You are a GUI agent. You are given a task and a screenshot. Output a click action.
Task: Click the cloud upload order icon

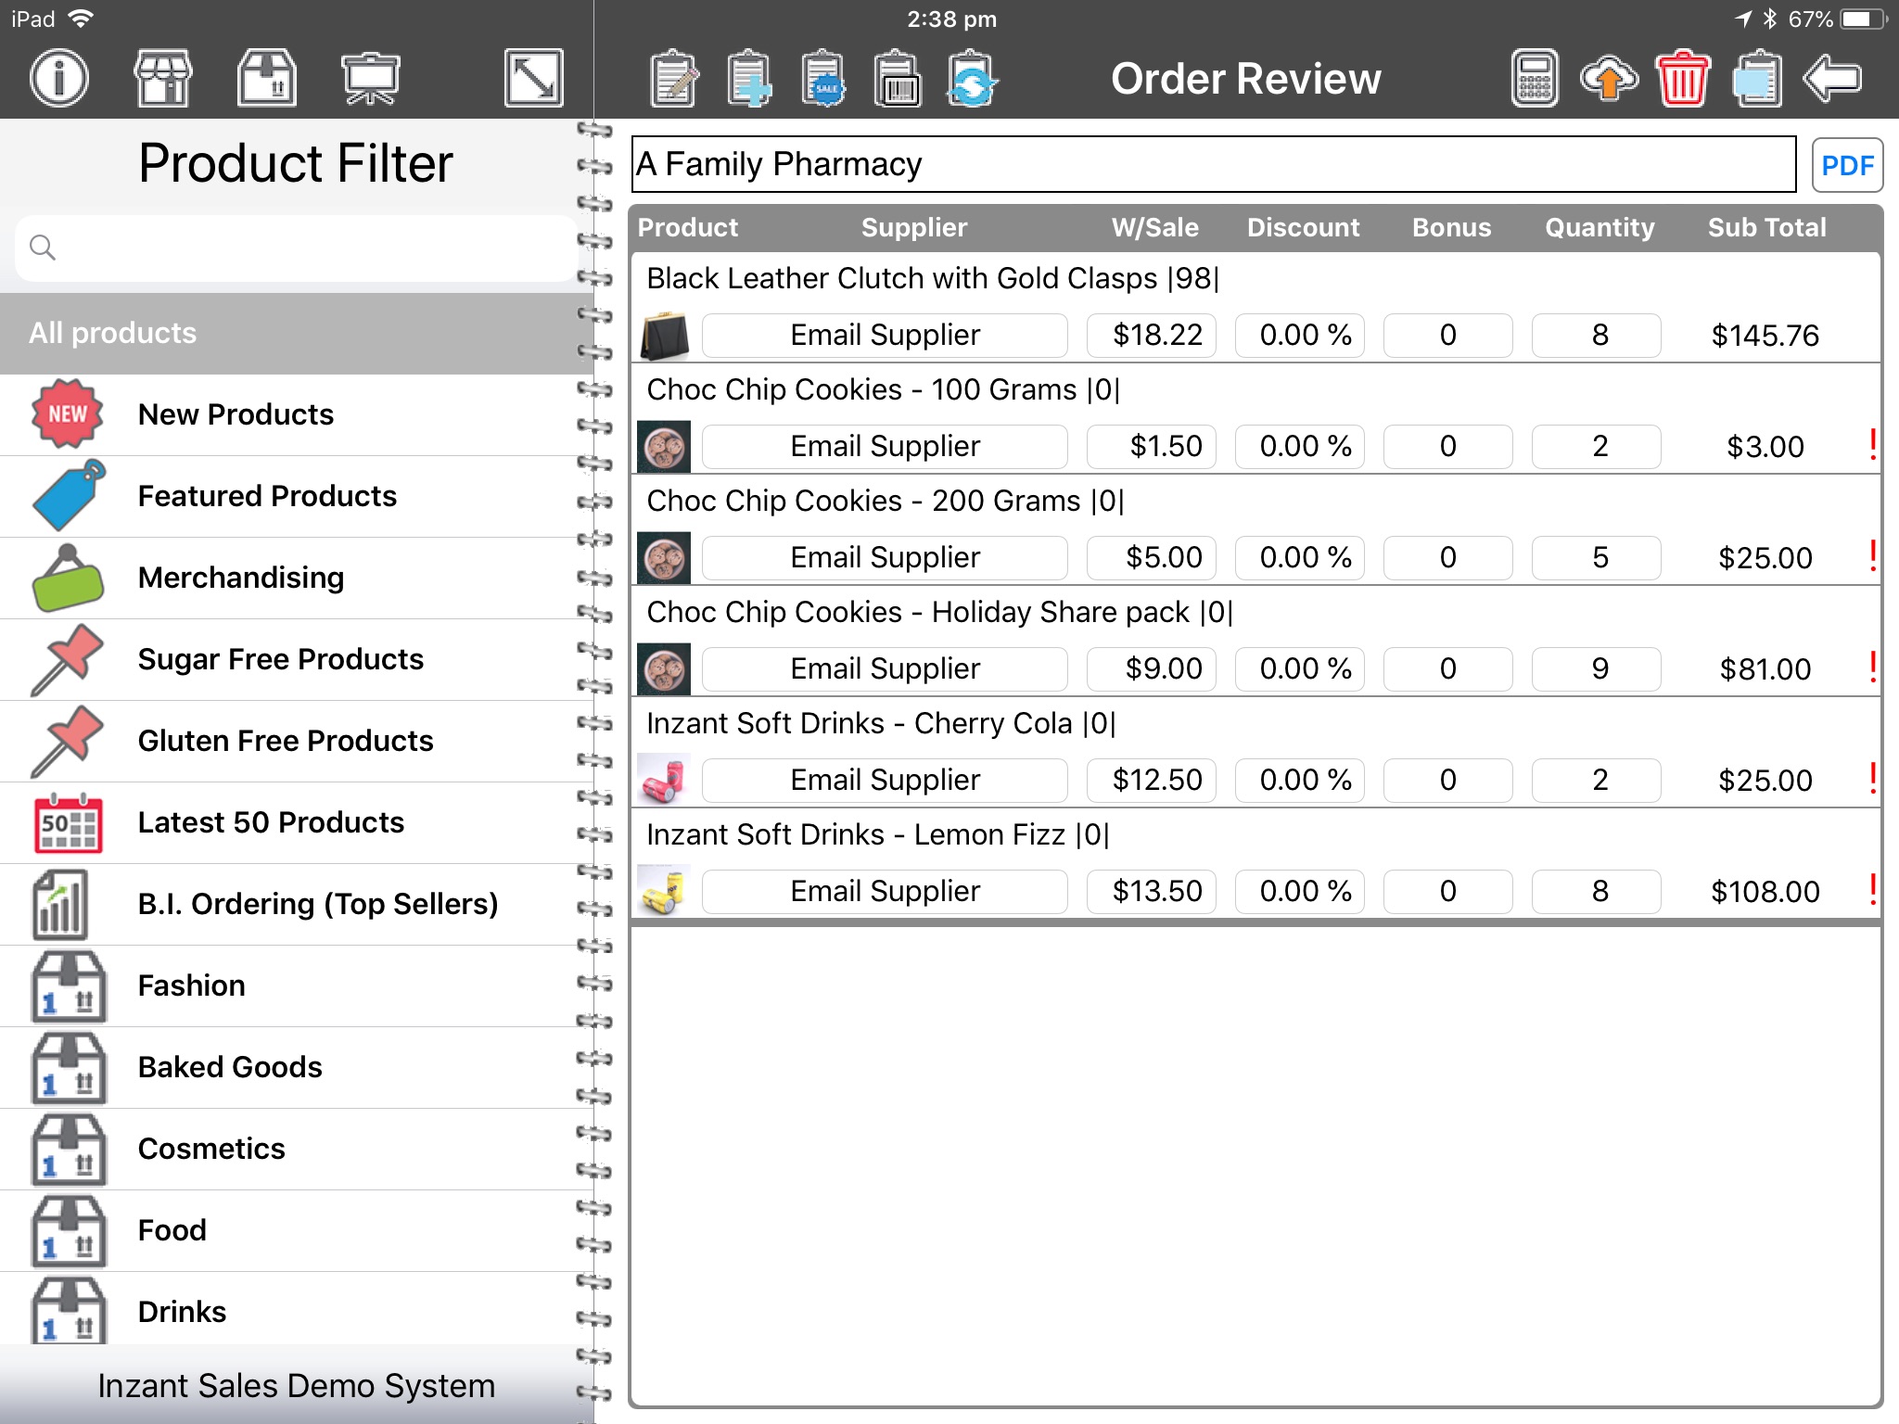[x=1609, y=79]
